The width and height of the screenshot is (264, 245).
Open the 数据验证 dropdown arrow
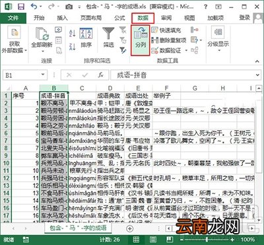click(x=186, y=51)
